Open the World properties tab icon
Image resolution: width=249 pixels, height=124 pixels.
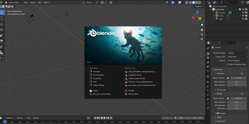click(x=208, y=71)
